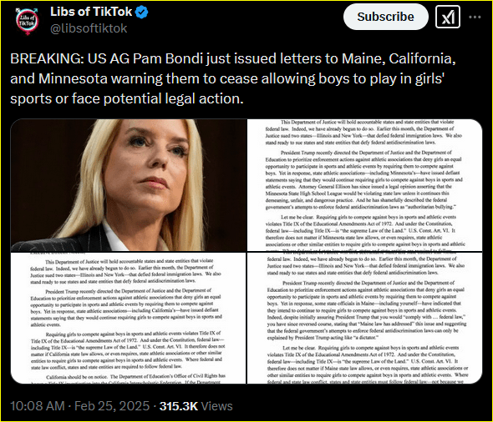Click "potential legal action" in tweet text
493x422 pixels.
[x=173, y=98]
